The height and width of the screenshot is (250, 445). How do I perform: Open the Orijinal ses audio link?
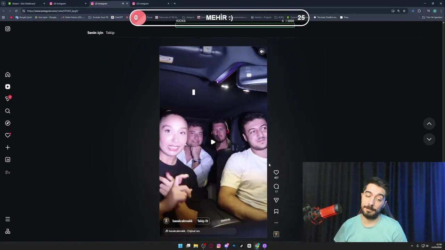click(x=184, y=231)
